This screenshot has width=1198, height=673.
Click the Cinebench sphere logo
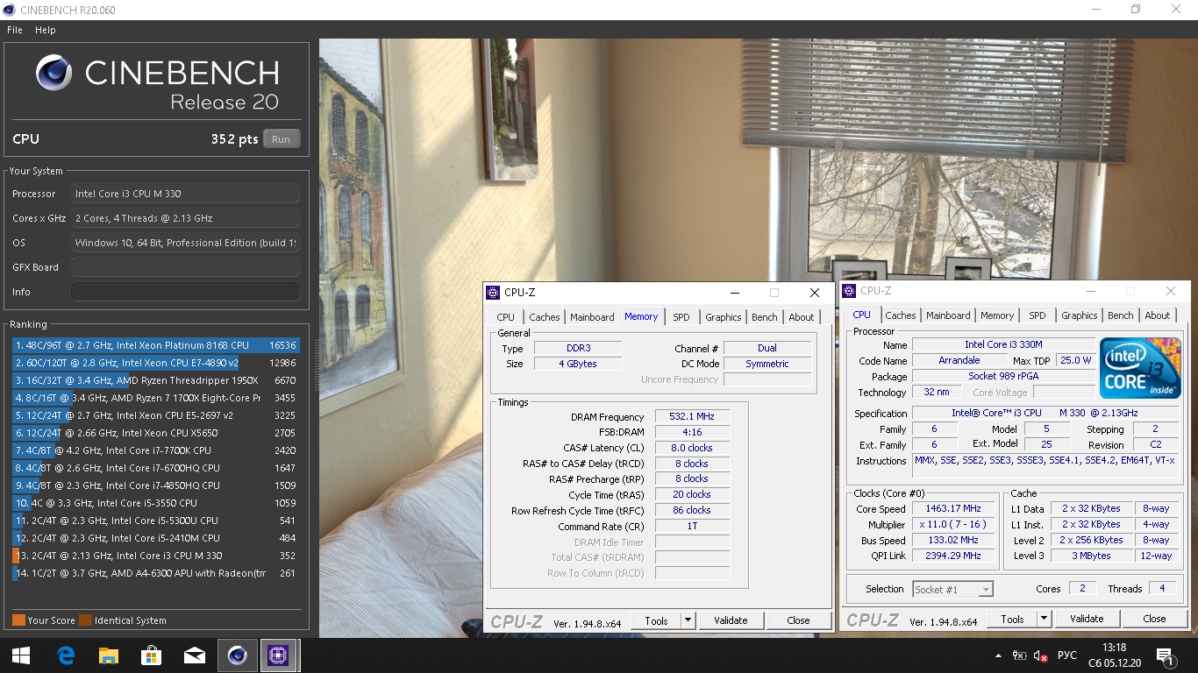tap(53, 73)
